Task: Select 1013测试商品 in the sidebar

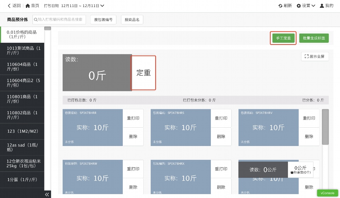Action: tap(22, 51)
